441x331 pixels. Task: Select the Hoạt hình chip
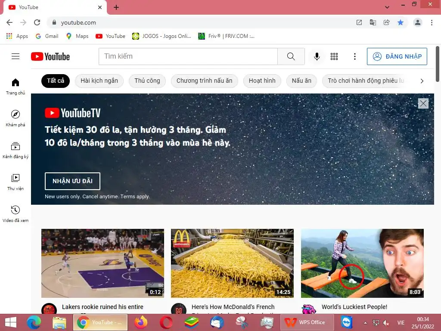(262, 81)
